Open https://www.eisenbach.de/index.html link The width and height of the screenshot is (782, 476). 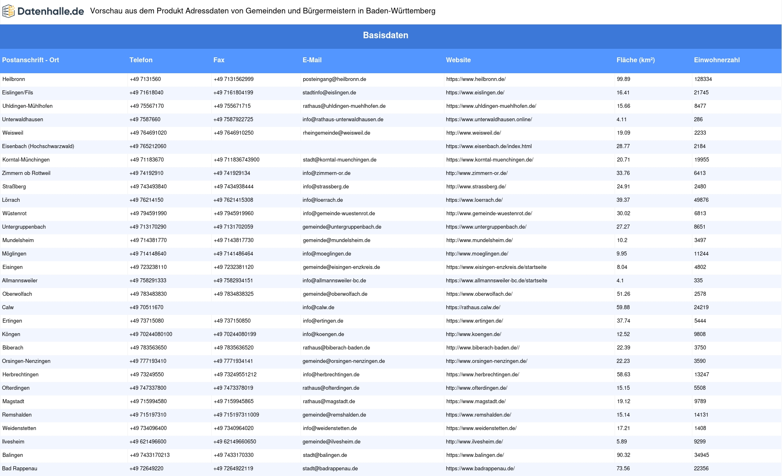coord(489,146)
